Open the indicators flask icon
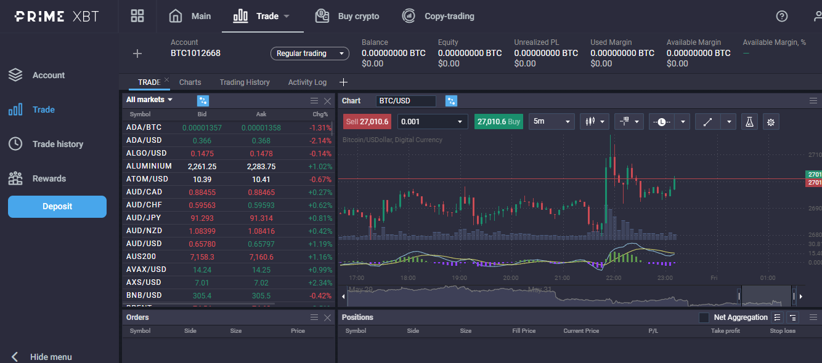The width and height of the screenshot is (822, 363). pyautogui.click(x=749, y=121)
